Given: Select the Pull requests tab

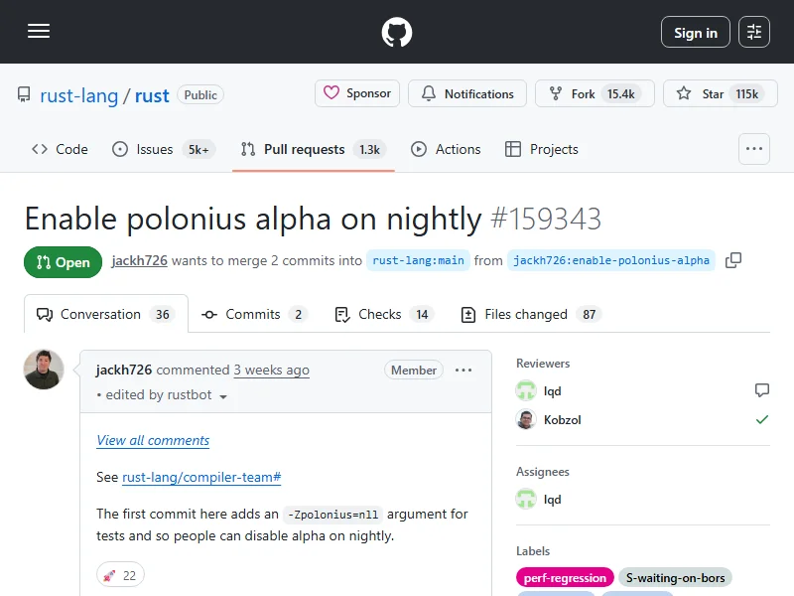Looking at the screenshot, I should pyautogui.click(x=314, y=149).
